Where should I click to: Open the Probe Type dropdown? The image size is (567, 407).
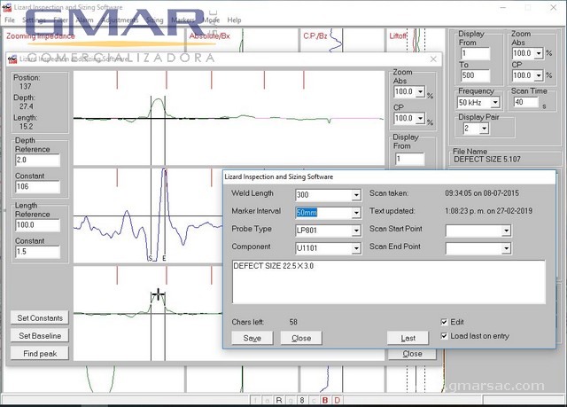point(356,231)
